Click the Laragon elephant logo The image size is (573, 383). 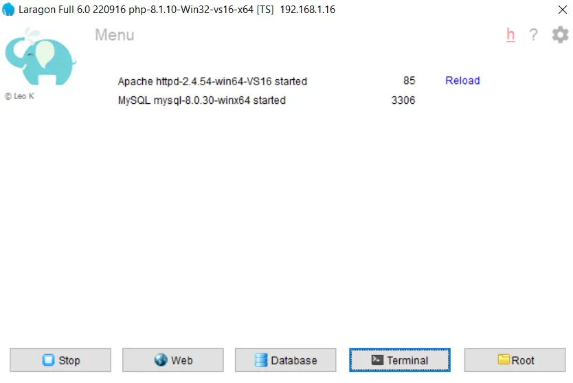pos(41,56)
